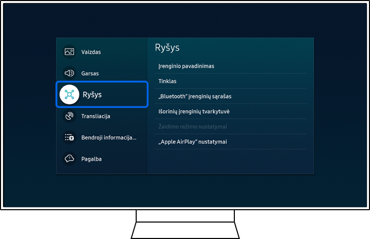The width and height of the screenshot is (370, 239).
Task: Select the Vaizdas text label in sidebar
Action: coord(91,52)
